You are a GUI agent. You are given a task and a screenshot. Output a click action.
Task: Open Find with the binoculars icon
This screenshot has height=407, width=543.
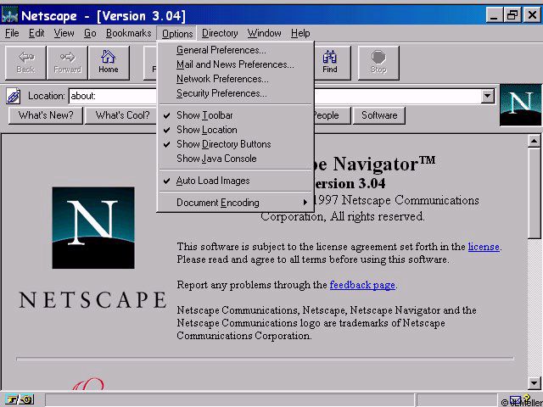pos(330,63)
